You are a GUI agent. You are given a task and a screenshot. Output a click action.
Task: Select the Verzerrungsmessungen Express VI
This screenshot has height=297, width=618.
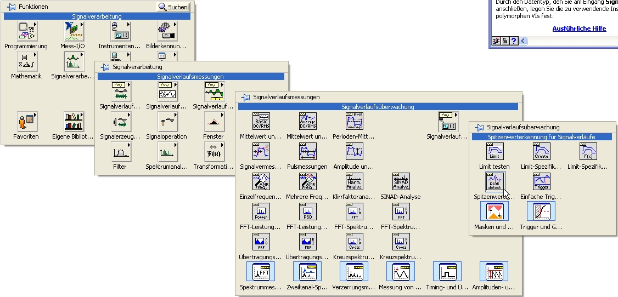tap(354, 271)
